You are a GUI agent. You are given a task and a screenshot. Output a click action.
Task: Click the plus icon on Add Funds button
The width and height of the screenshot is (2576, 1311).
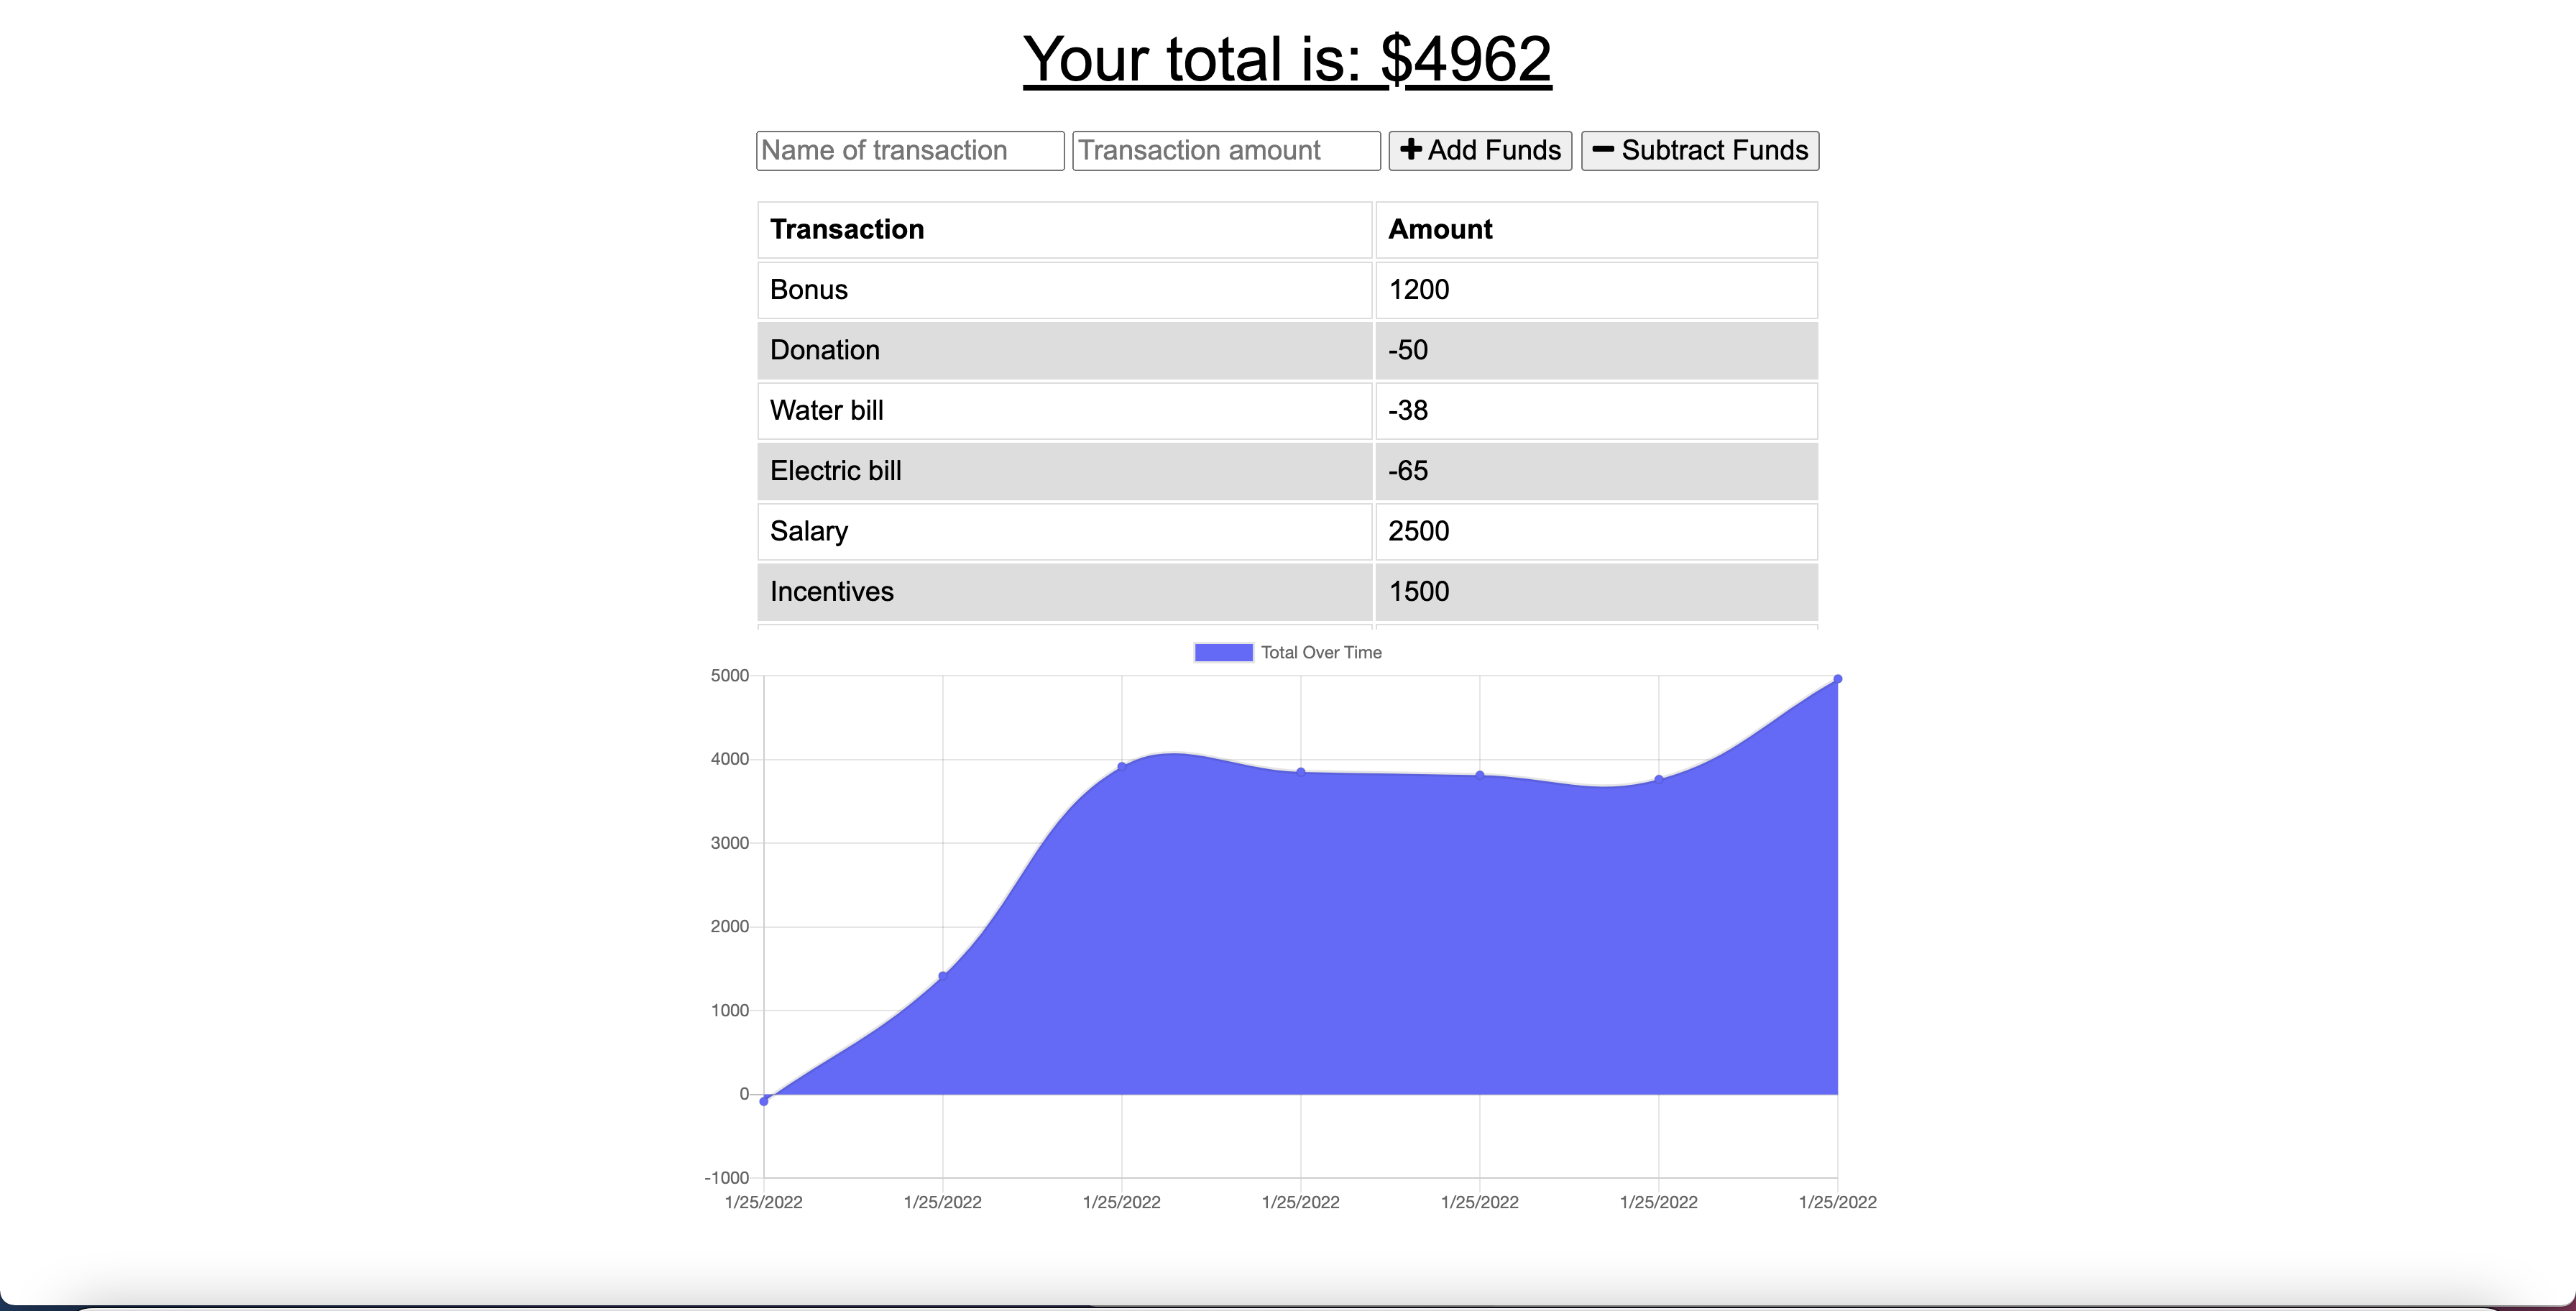point(1411,150)
